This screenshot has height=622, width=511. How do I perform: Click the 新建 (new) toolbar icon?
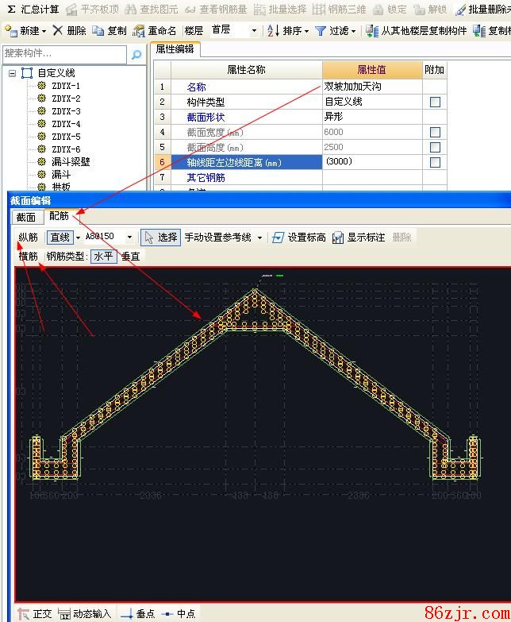[x=10, y=31]
